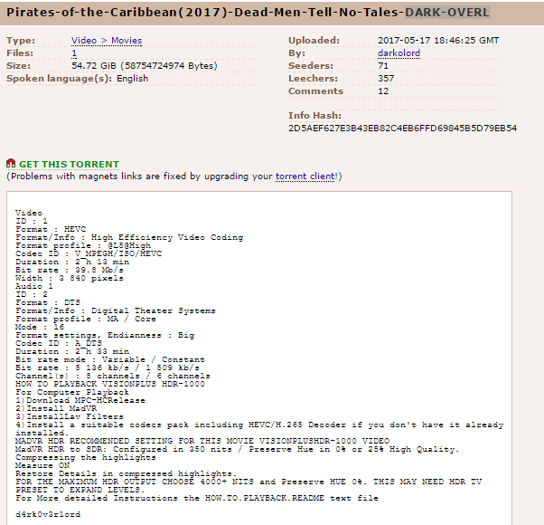Open the GET THIS TORRENT magnet link

pyautogui.click(x=69, y=164)
